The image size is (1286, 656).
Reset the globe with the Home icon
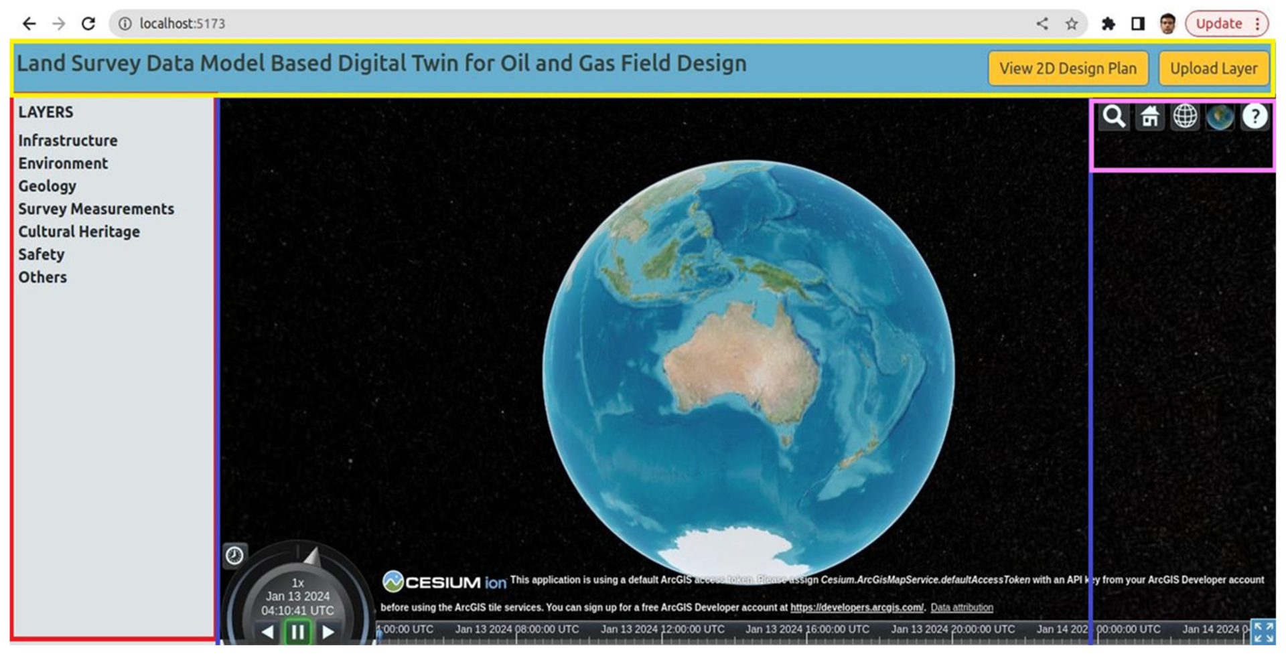[1150, 117]
